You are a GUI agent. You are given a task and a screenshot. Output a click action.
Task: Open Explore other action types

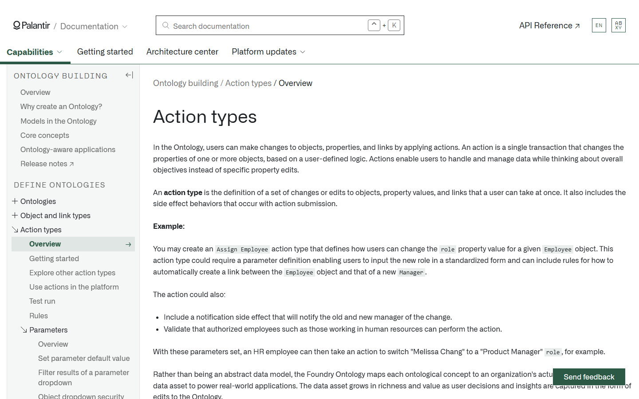tap(72, 273)
